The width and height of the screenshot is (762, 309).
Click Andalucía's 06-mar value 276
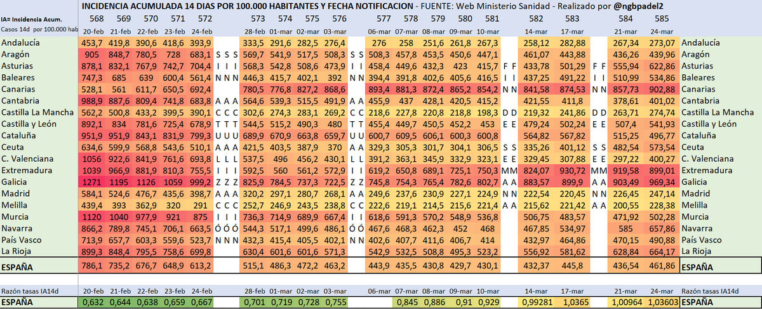(x=380, y=43)
